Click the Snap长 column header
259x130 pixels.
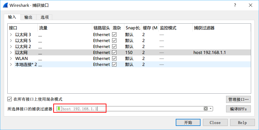click(x=133, y=28)
